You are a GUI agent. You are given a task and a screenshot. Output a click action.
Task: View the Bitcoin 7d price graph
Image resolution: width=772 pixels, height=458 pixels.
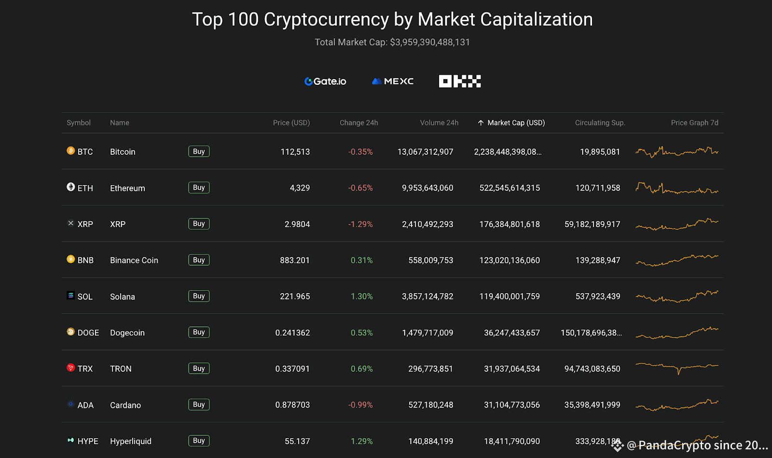click(677, 152)
